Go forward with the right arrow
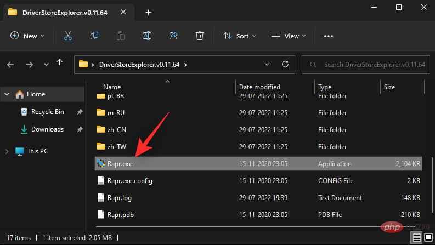This screenshot has height=245, width=435. [30, 65]
